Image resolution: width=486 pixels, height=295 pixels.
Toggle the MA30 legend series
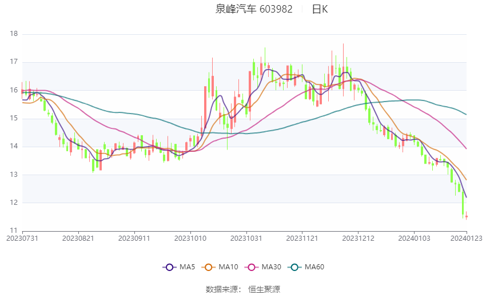(263, 267)
